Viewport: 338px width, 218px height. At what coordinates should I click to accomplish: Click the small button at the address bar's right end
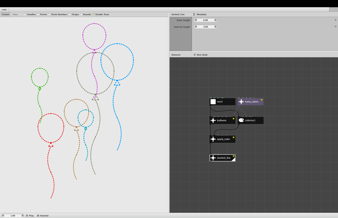pos(332,9)
